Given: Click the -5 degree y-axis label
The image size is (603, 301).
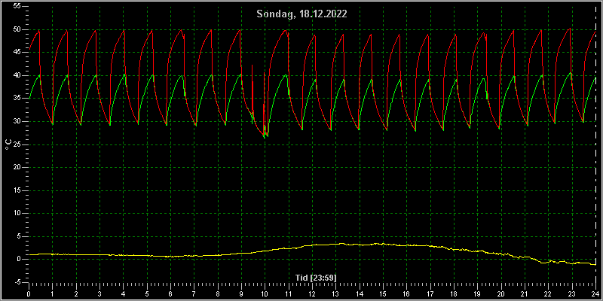Looking at the screenshot, I should [x=16, y=282].
